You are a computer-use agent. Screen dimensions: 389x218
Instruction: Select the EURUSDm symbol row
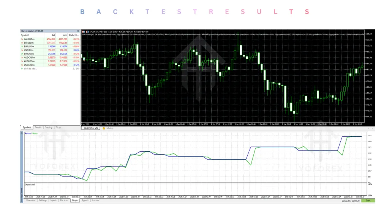click(50, 47)
